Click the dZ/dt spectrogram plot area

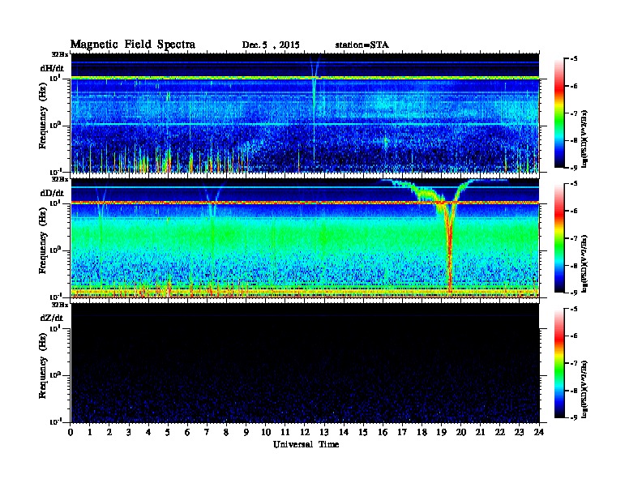(x=305, y=363)
